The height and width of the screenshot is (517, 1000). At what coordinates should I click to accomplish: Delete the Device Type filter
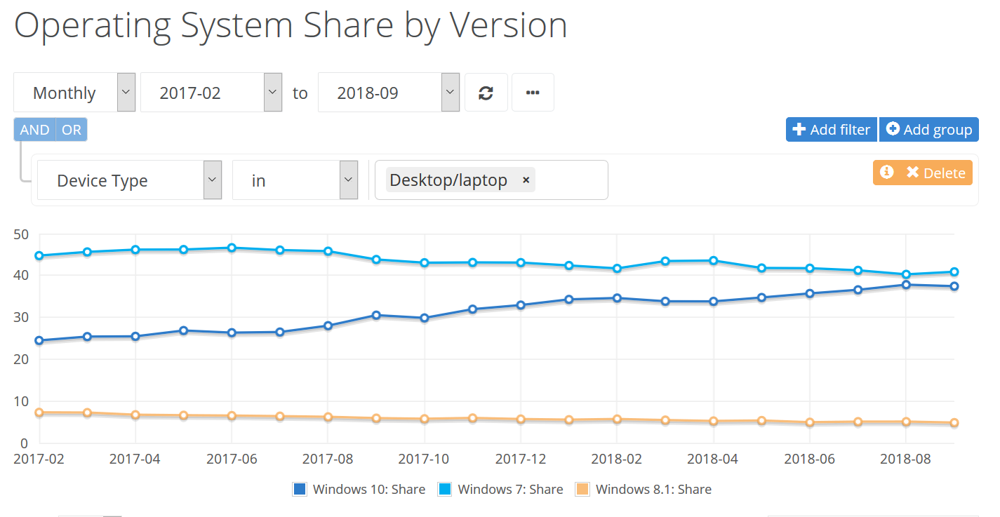[x=923, y=173]
